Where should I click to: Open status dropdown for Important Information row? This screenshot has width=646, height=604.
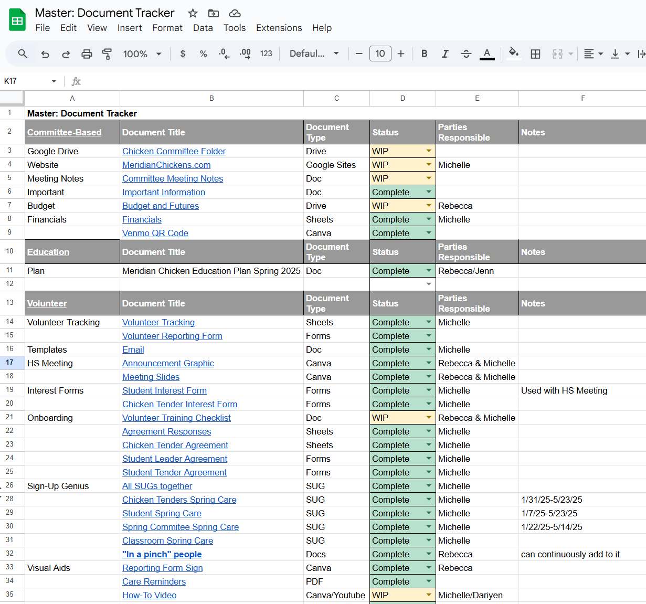click(429, 192)
